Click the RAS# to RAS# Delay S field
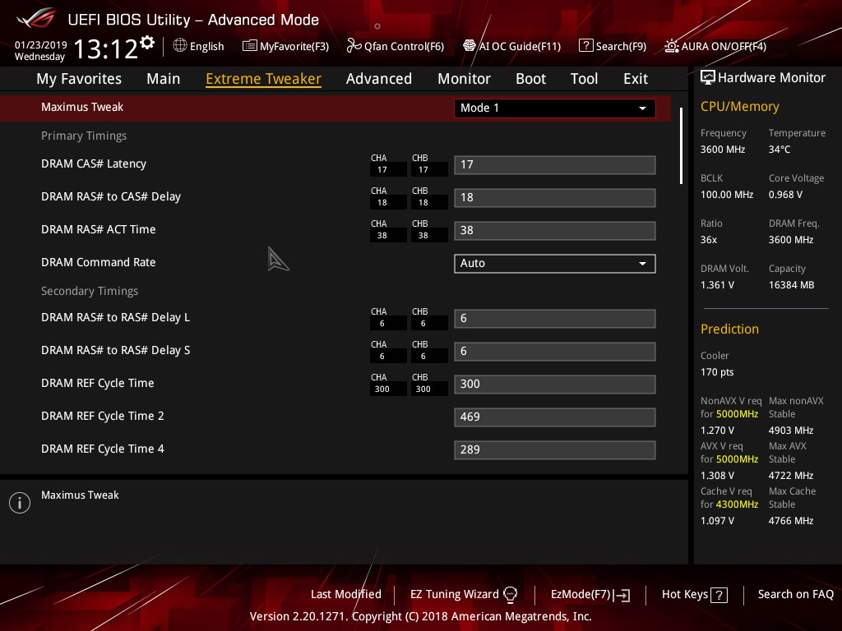Viewport: 842px width, 631px height. (555, 352)
